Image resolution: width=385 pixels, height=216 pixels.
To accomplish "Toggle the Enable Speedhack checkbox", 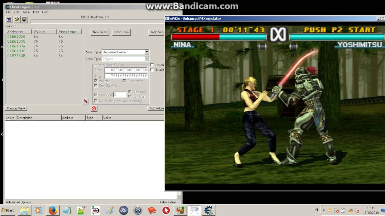I will 152,70.
